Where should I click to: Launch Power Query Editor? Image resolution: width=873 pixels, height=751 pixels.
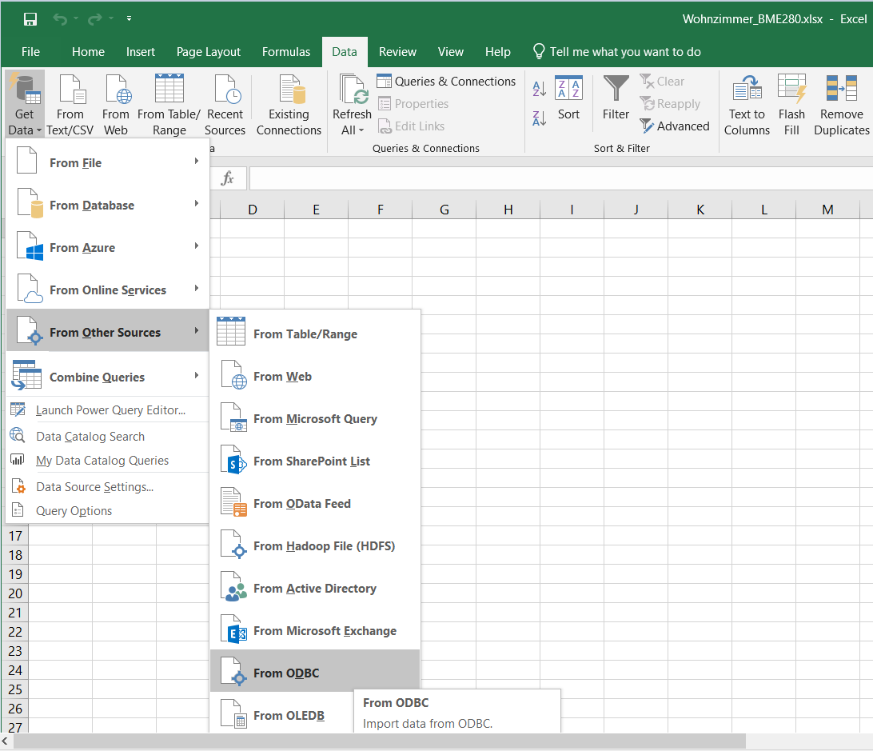107,410
